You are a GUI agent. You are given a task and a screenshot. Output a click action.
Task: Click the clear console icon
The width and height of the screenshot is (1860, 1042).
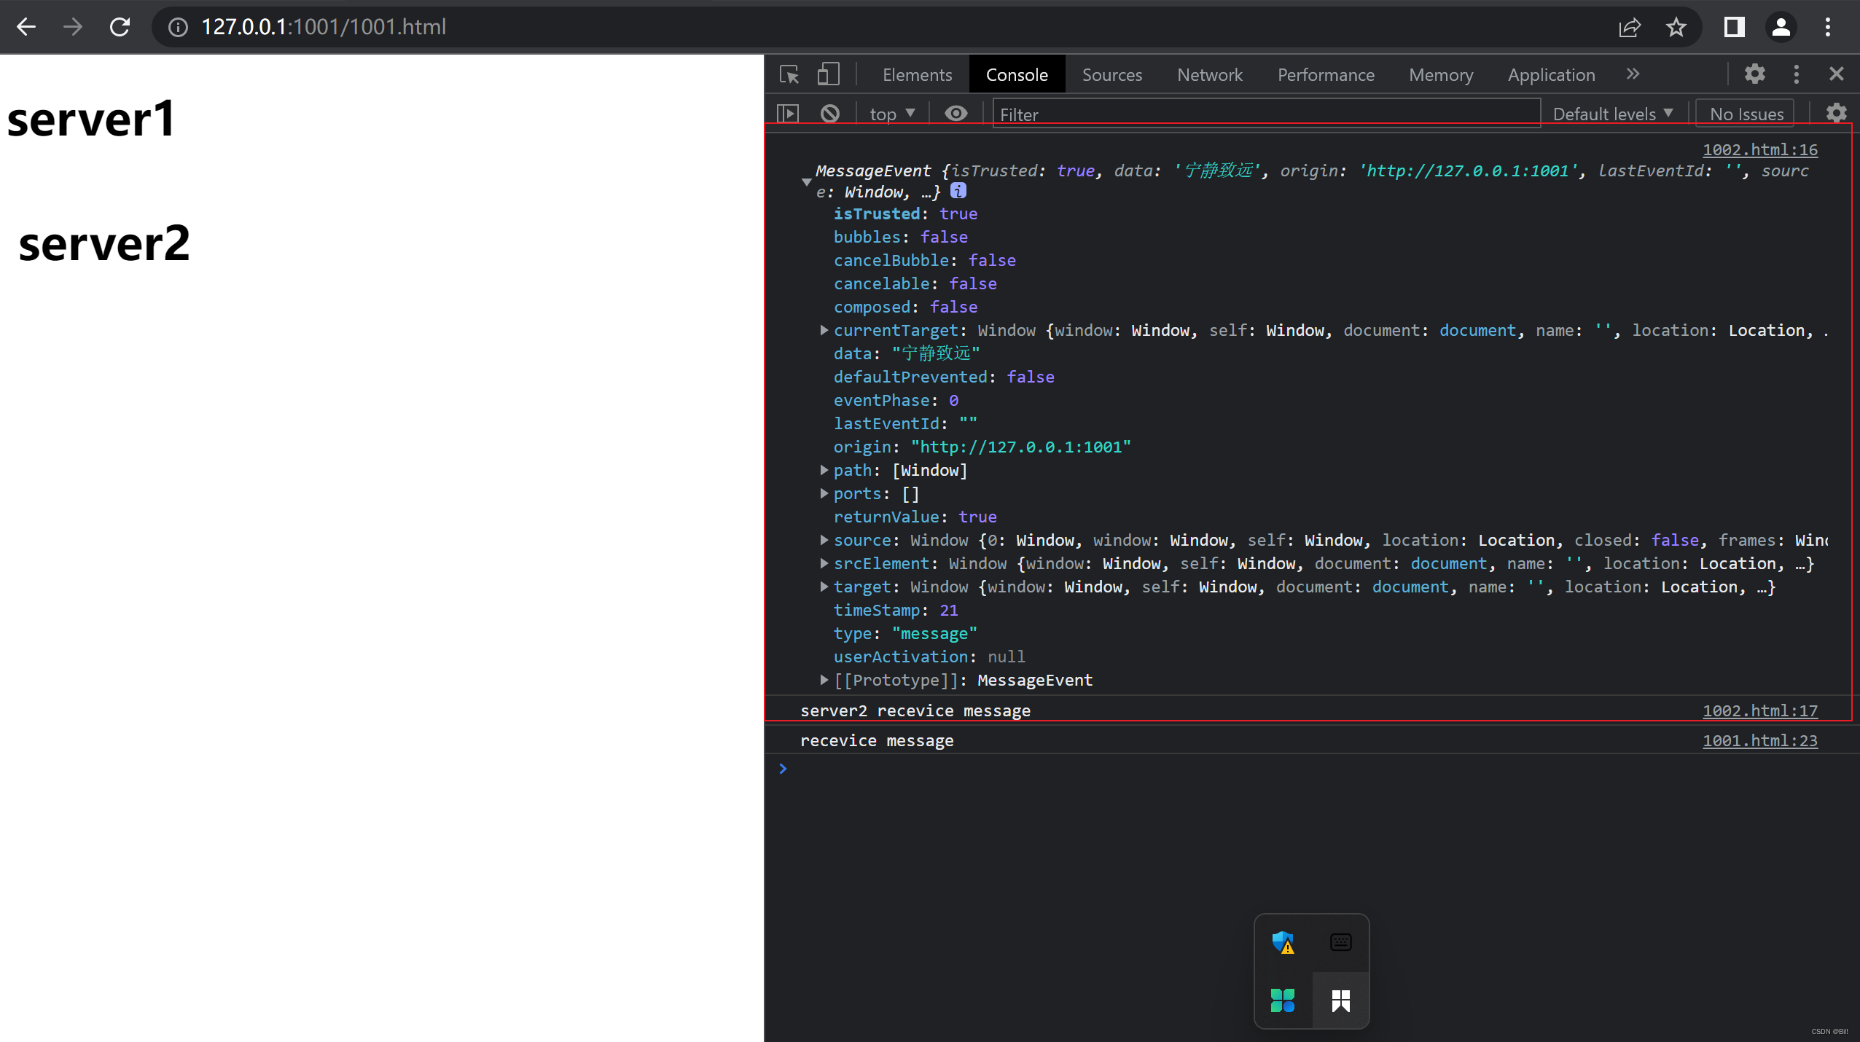[x=828, y=114]
